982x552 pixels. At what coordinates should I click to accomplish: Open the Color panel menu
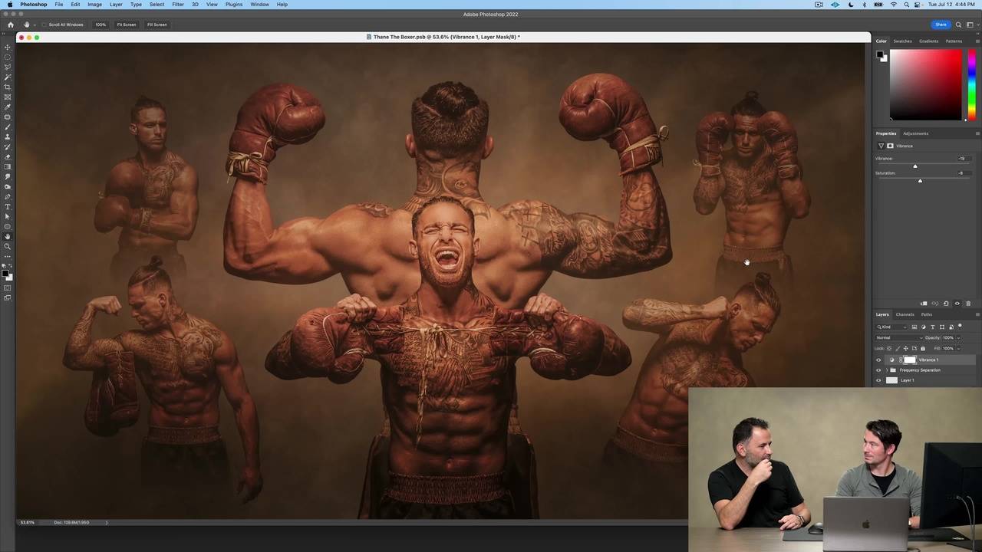977,41
